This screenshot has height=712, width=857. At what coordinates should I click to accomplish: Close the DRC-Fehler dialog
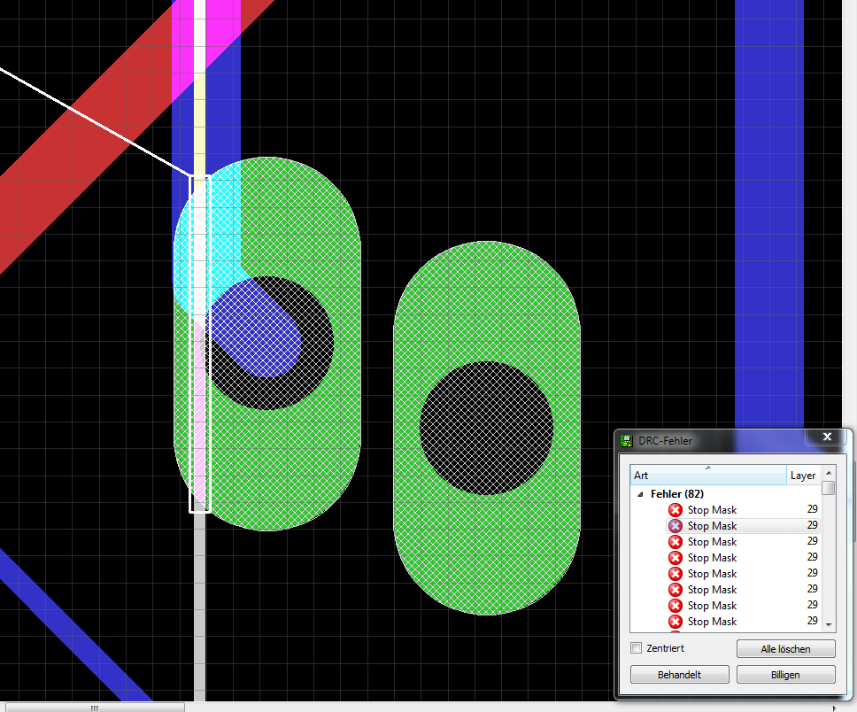pyautogui.click(x=827, y=437)
